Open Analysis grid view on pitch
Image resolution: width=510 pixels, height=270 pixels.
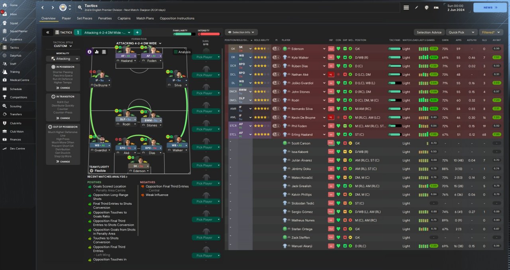(x=182, y=52)
